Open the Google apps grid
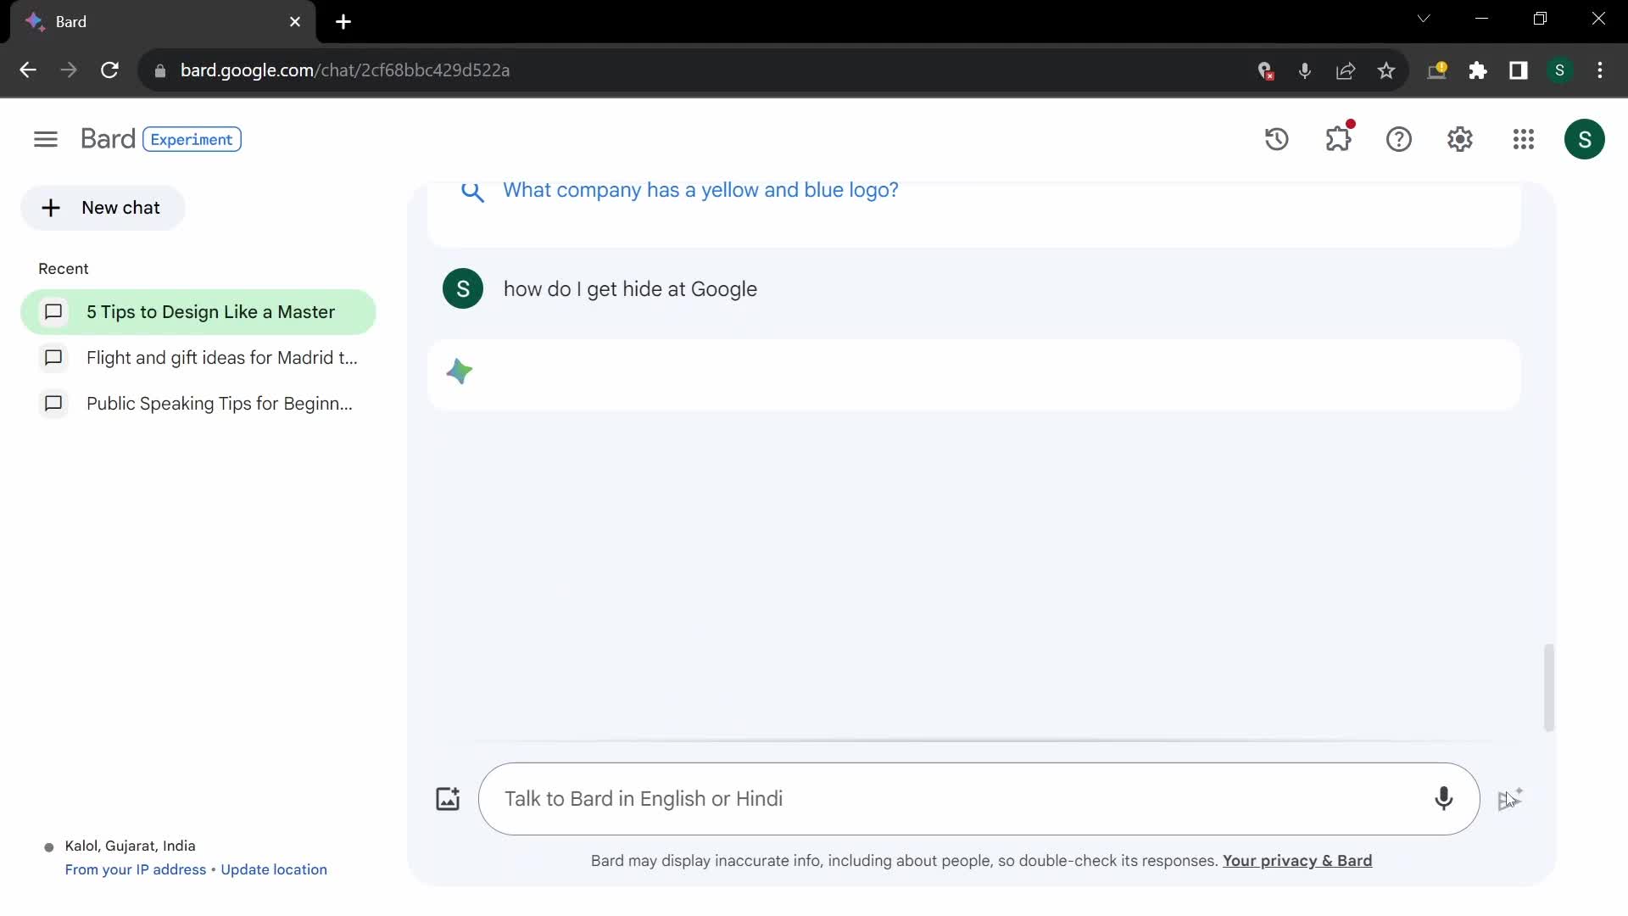Screen dimensions: 1628x916 tap(1524, 139)
